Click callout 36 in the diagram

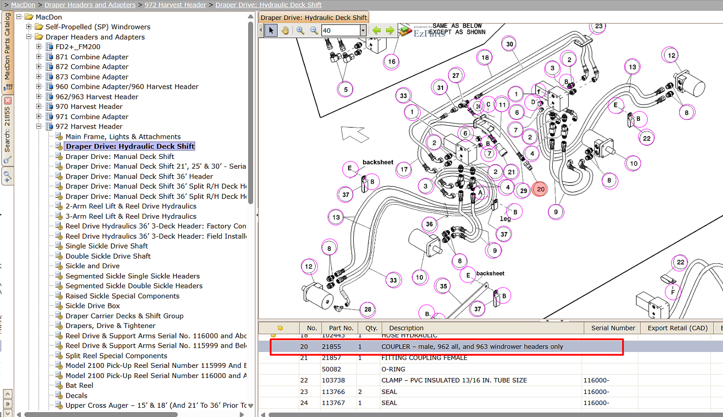[429, 224]
